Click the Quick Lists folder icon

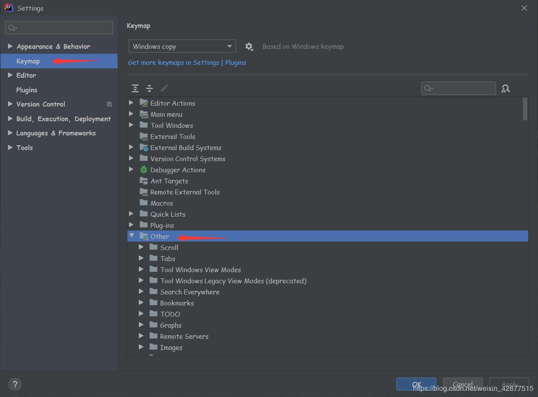pos(144,214)
